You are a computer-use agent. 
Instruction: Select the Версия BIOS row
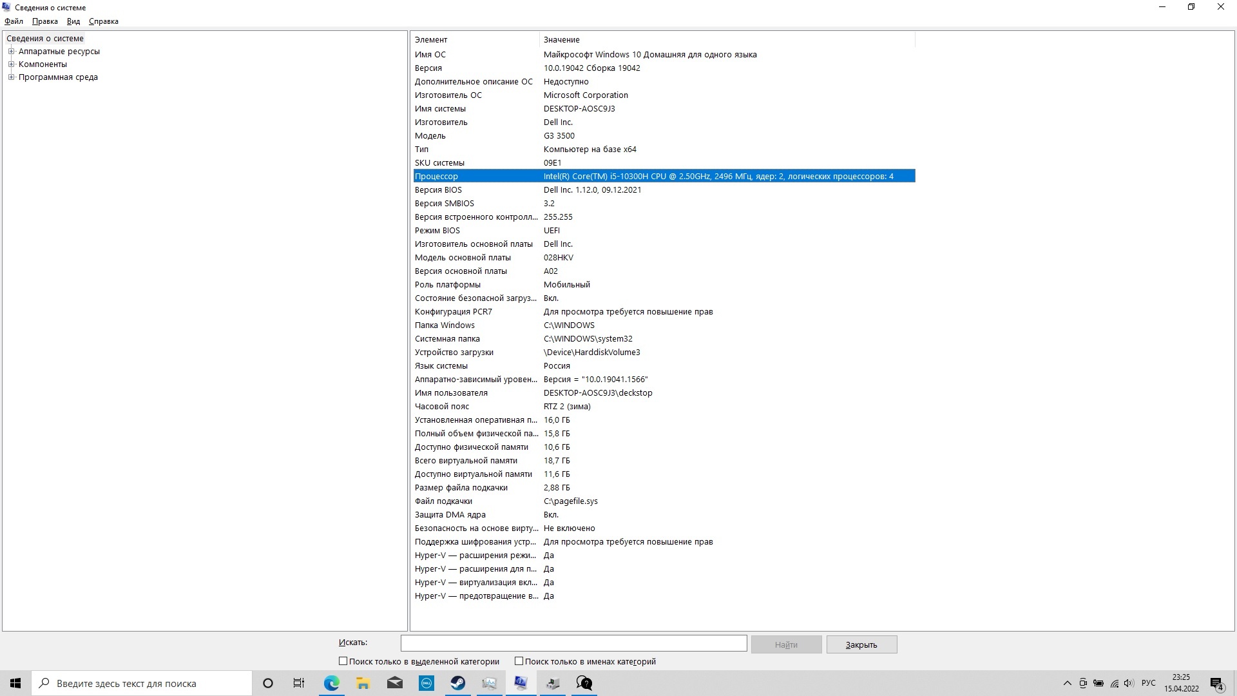click(x=664, y=190)
